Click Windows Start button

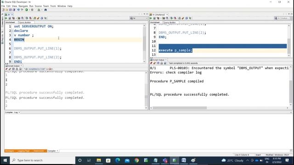click(5, 160)
